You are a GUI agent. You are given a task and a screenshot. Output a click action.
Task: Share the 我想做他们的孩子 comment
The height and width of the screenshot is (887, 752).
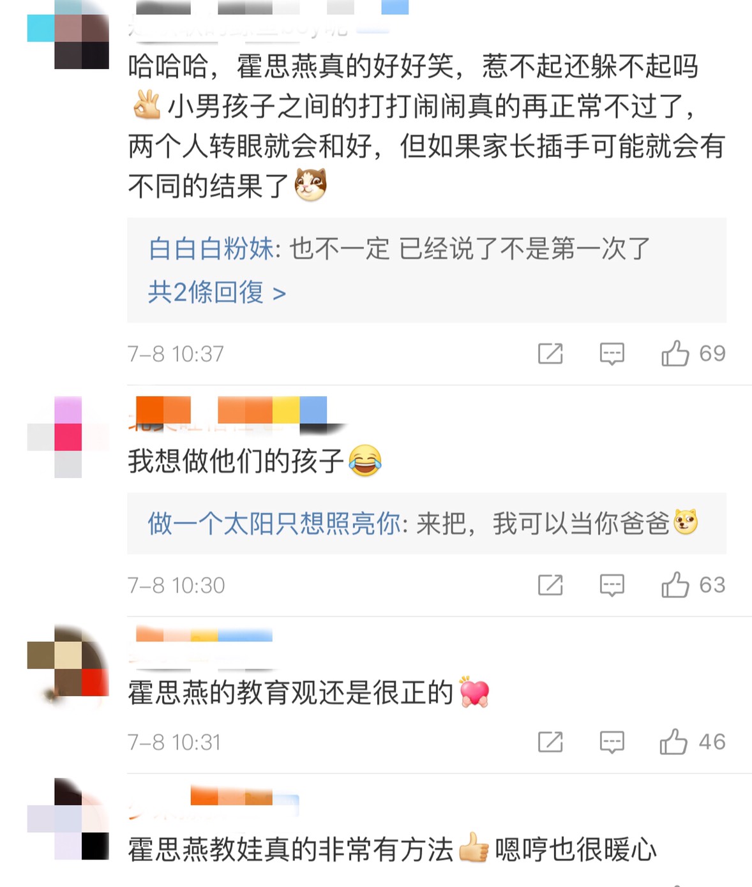(550, 585)
